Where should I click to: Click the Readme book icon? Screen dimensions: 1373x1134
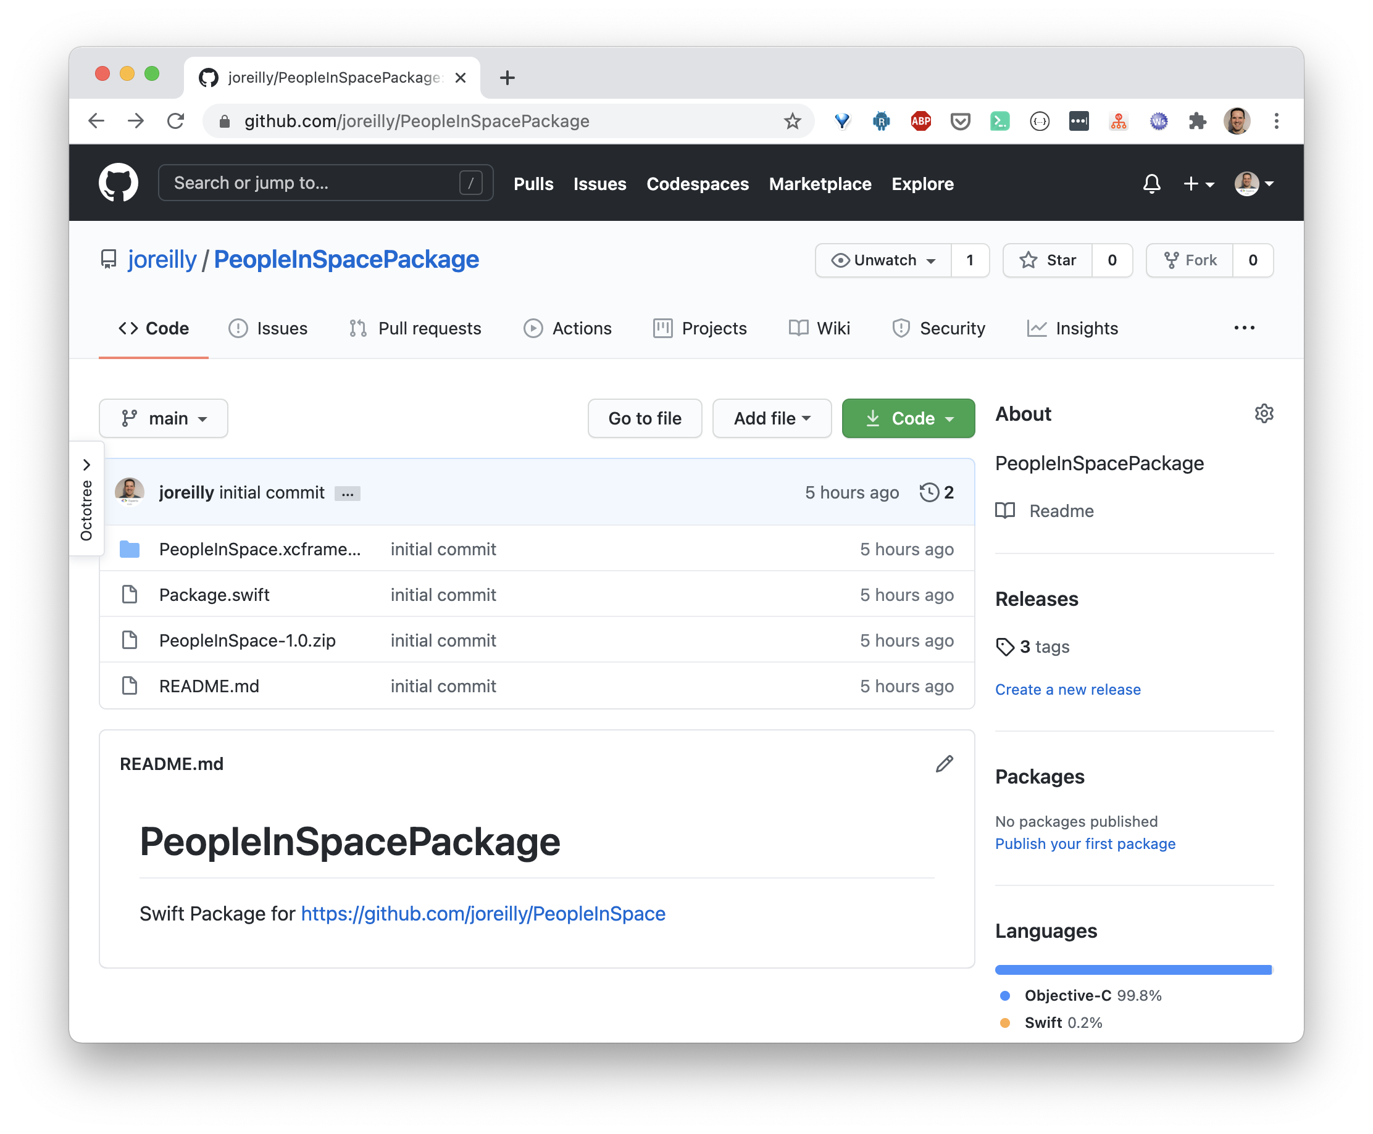1005,510
